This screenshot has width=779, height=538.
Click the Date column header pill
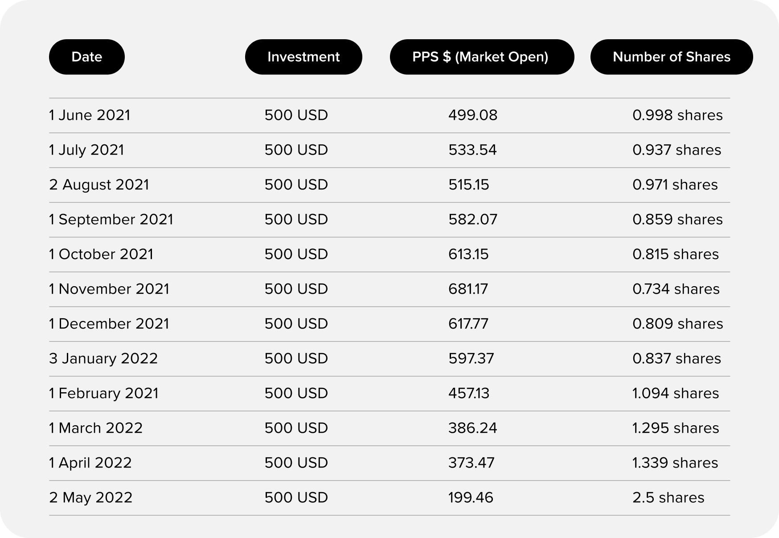tap(87, 57)
